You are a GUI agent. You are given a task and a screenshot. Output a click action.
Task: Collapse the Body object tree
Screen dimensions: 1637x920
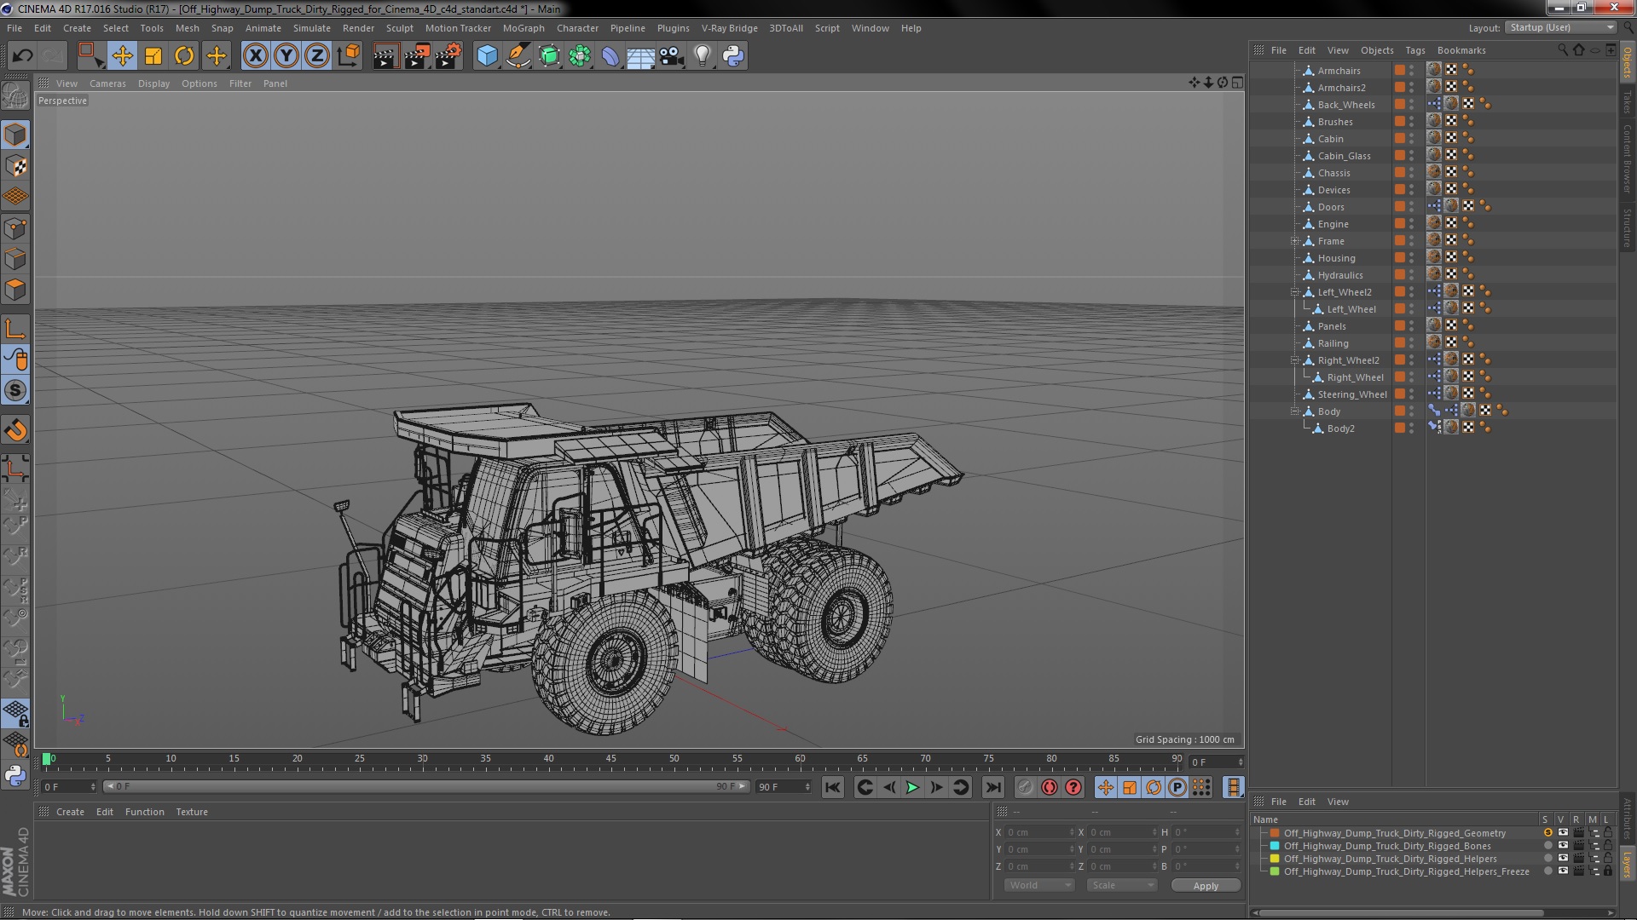[1295, 411]
